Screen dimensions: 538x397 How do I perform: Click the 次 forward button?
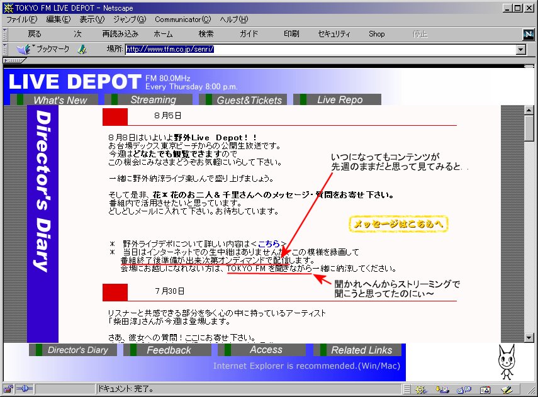click(x=77, y=34)
